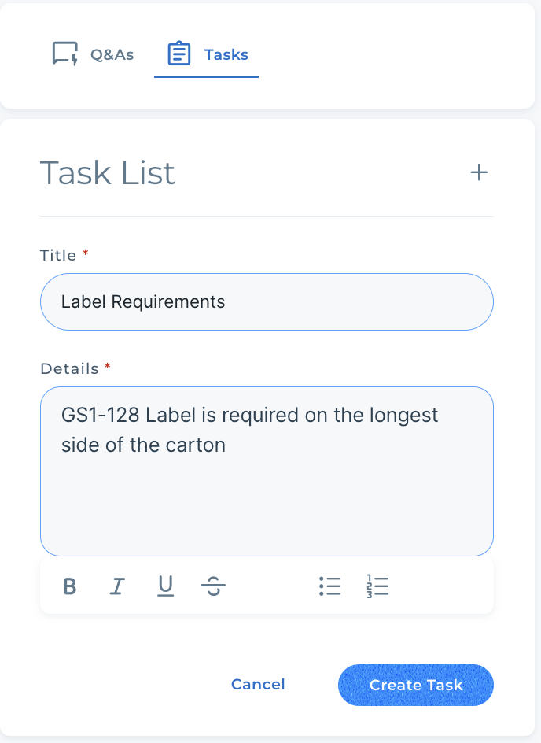Screen dimensions: 541x743
Task: Toggle strikethrough formatting
Action: click(213, 586)
